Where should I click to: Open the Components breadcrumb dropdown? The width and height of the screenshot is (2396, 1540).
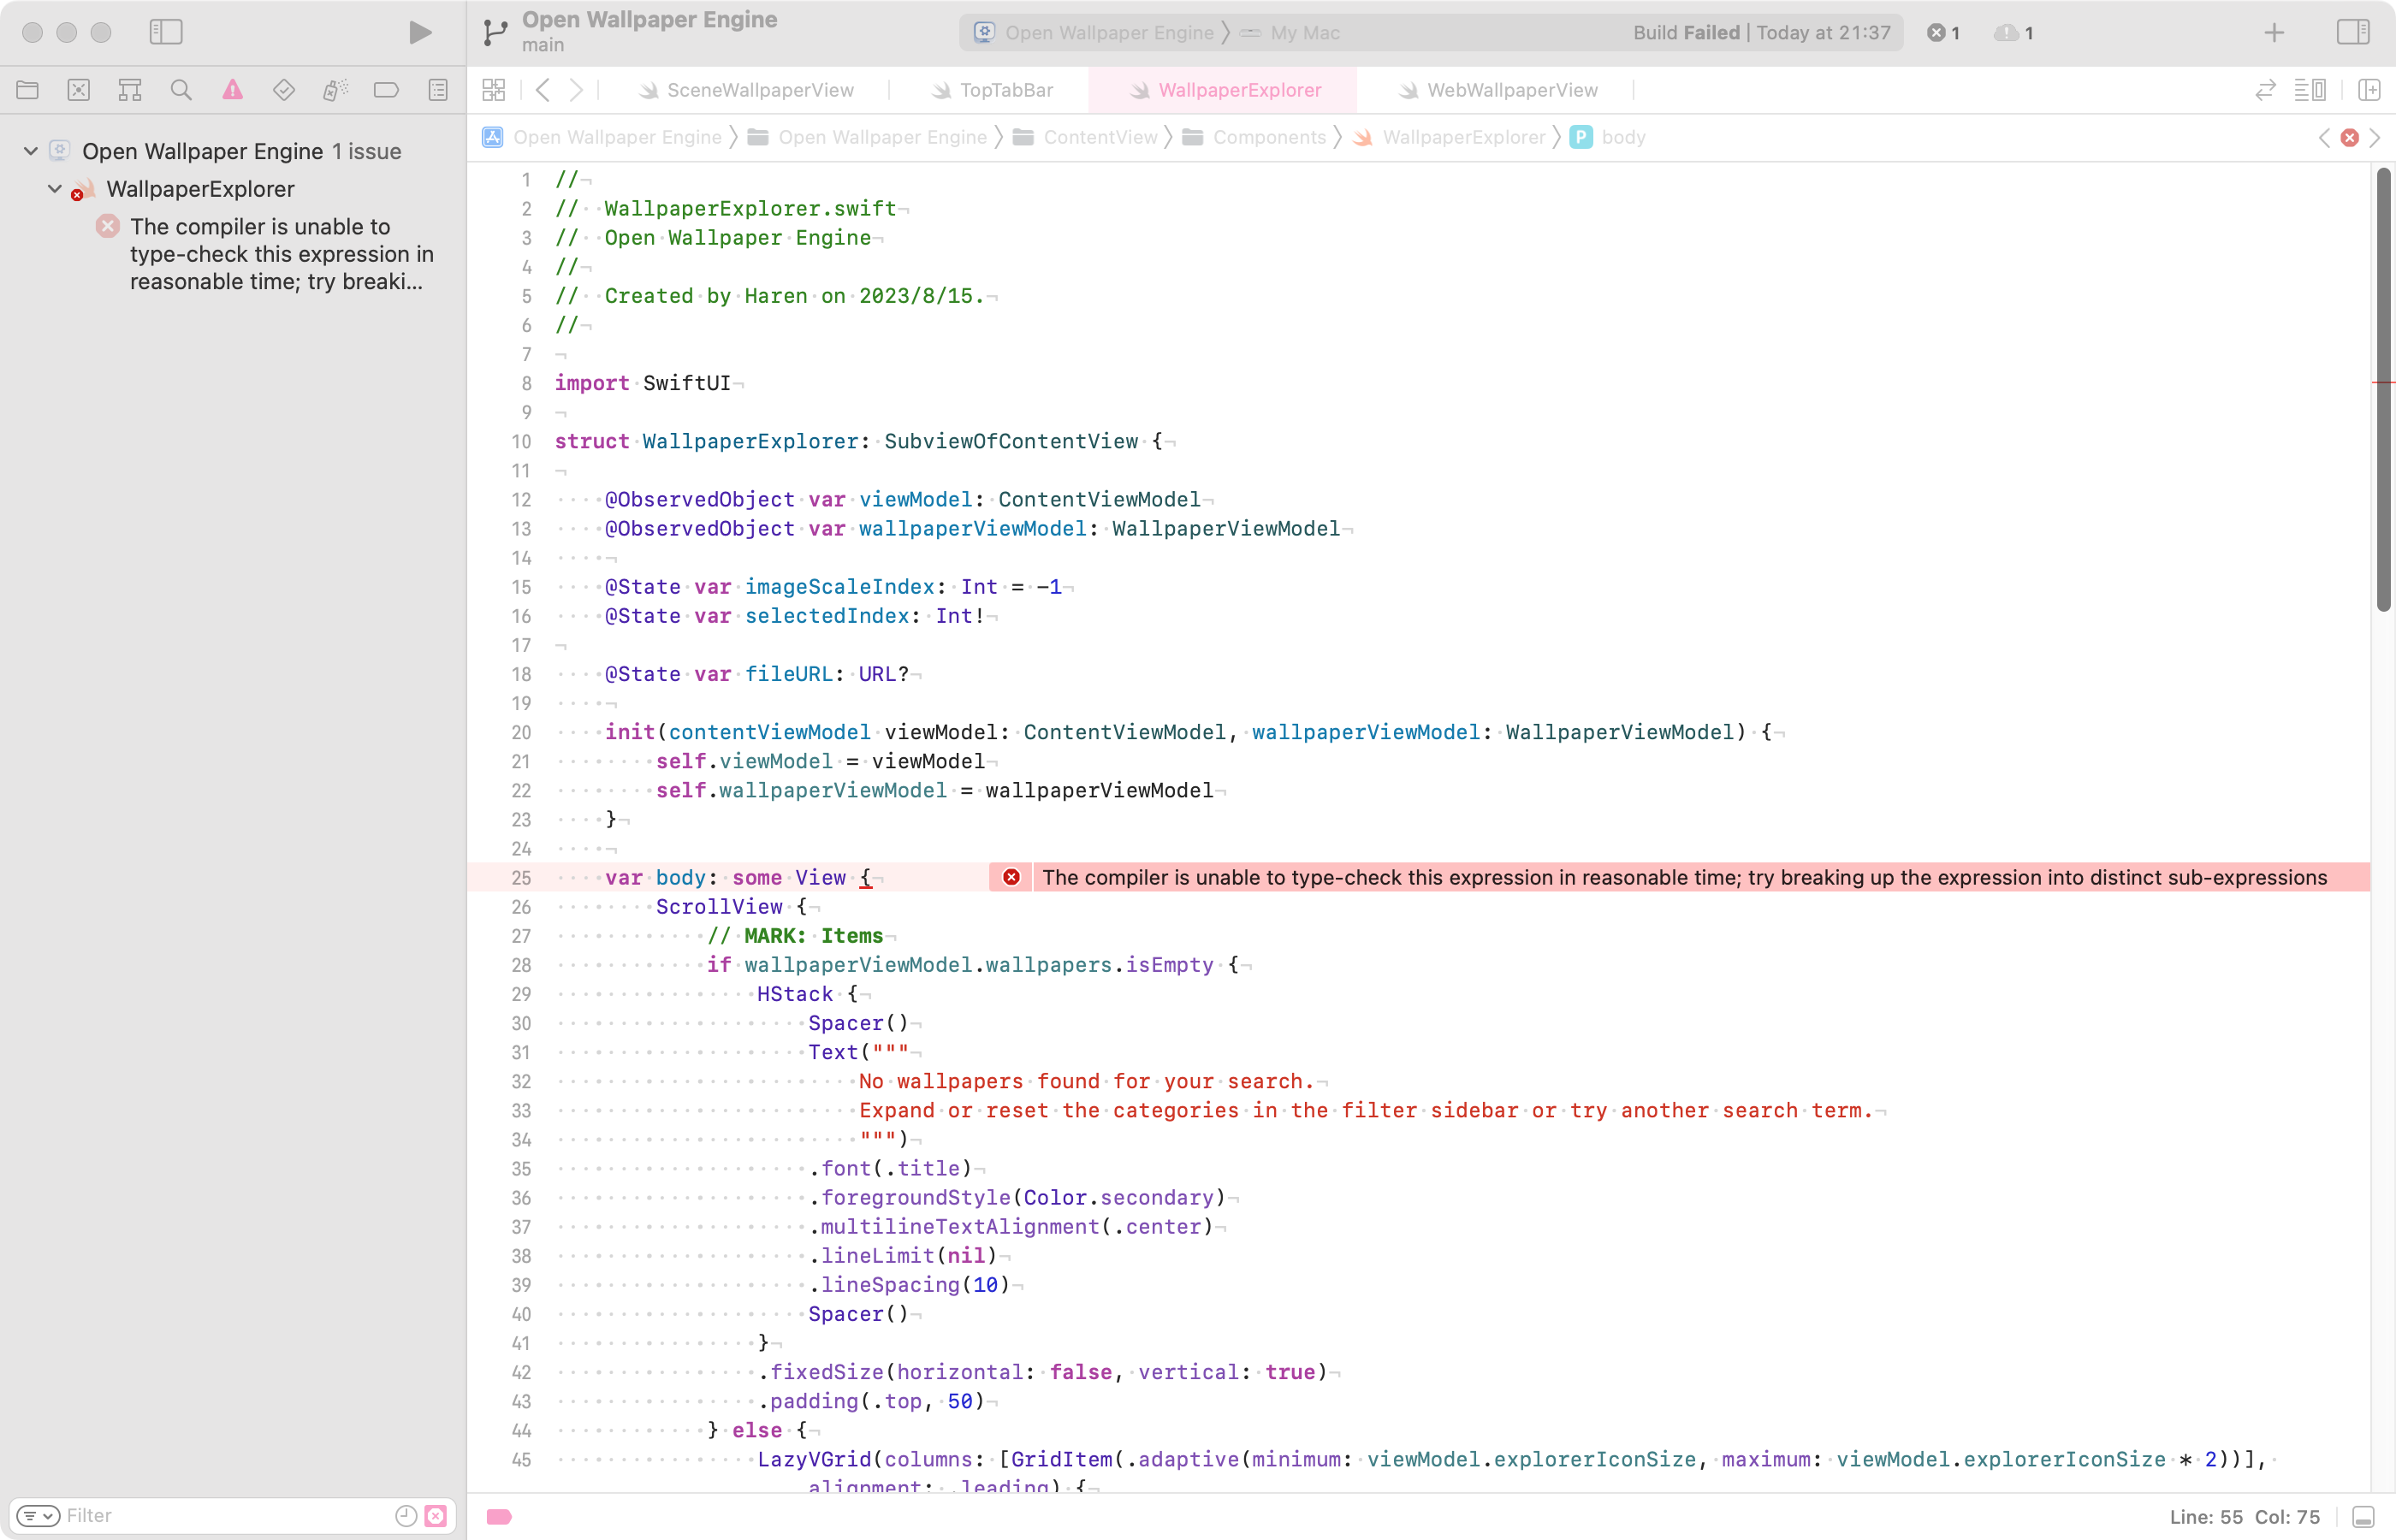(1268, 137)
